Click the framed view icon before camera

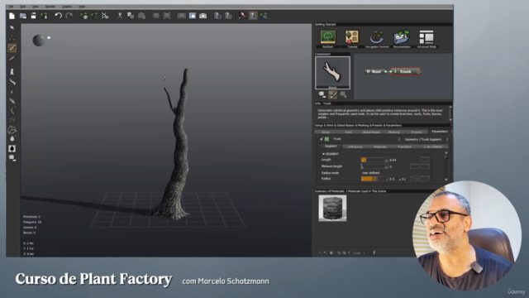pos(193,16)
